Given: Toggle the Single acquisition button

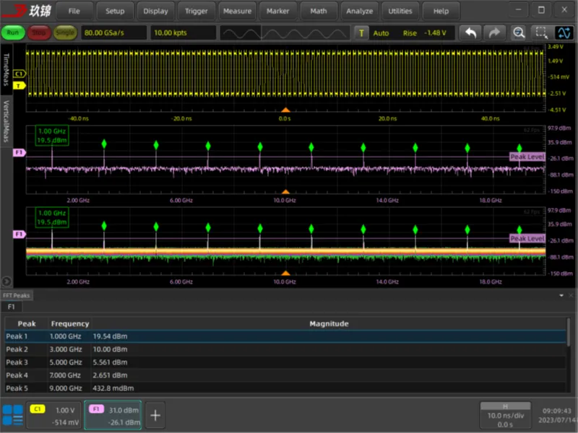Looking at the screenshot, I should 64,33.
